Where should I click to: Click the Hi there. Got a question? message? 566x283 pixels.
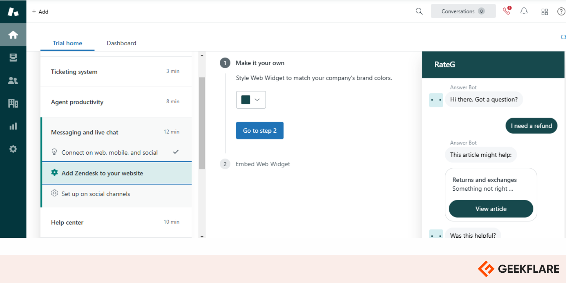[x=484, y=99]
